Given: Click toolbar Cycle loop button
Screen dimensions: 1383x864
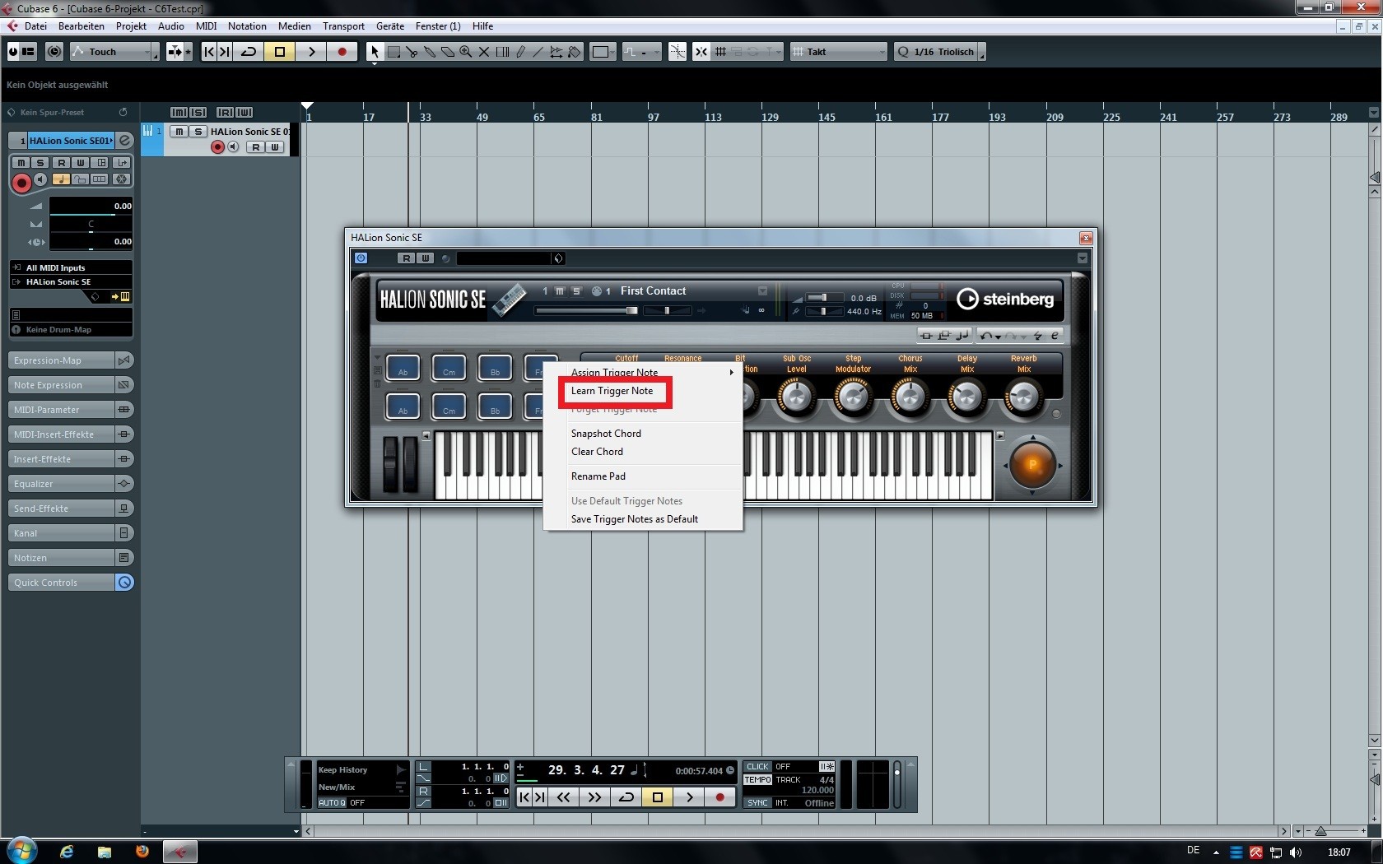Looking at the screenshot, I should pos(249,52).
